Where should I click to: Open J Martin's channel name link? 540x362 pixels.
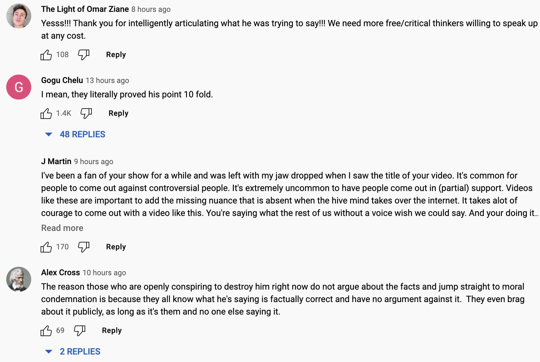56,161
